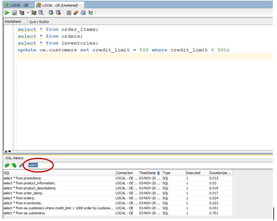Select history row 'select * from promotions;'
Image resolution: width=277 pixels, height=221 pixels.
tap(118, 178)
